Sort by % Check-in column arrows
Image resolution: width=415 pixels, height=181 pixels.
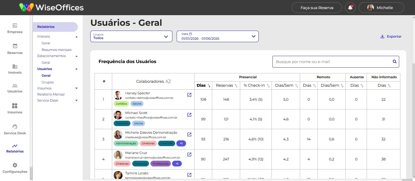click(268, 85)
